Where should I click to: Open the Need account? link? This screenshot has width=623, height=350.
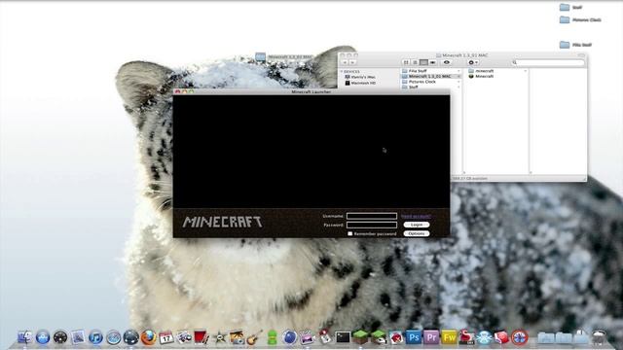pyautogui.click(x=416, y=216)
